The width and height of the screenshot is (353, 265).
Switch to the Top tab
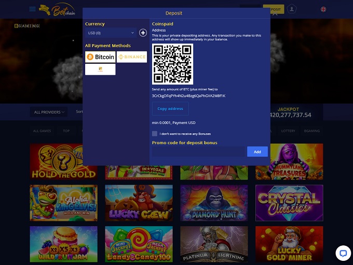coord(66,131)
